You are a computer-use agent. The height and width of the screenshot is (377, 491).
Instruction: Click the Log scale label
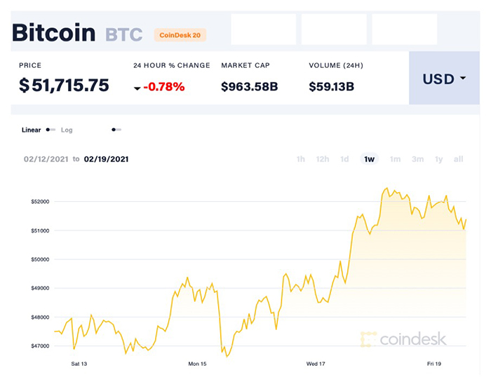coord(67,130)
